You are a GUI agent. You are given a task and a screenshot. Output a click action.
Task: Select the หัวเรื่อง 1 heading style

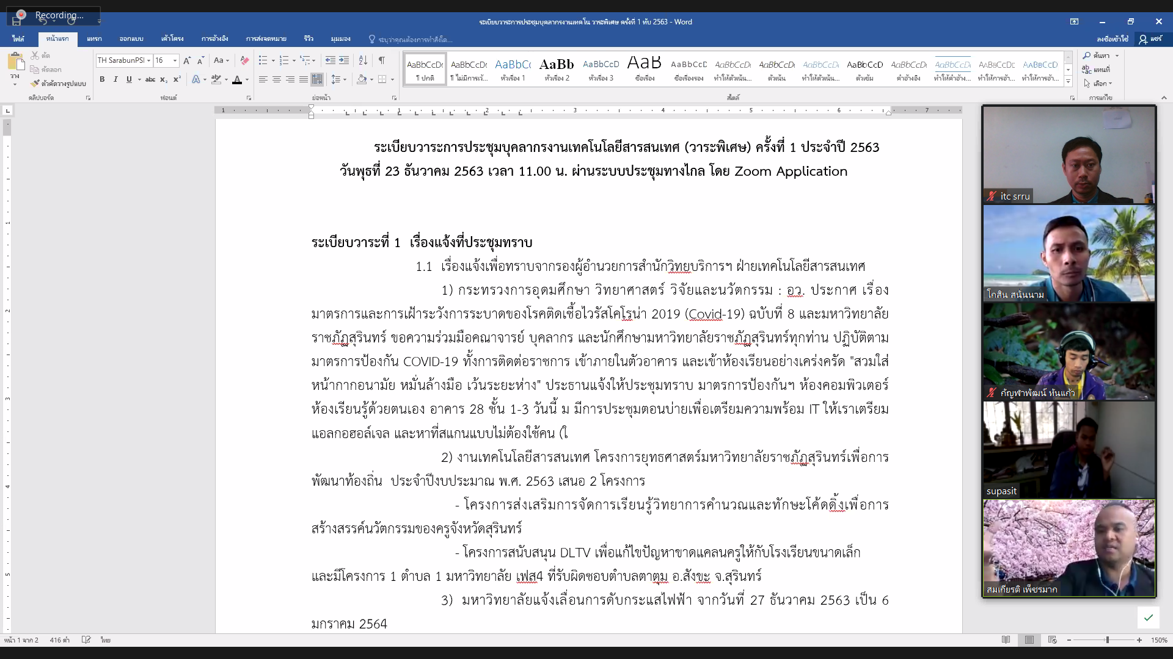click(513, 69)
